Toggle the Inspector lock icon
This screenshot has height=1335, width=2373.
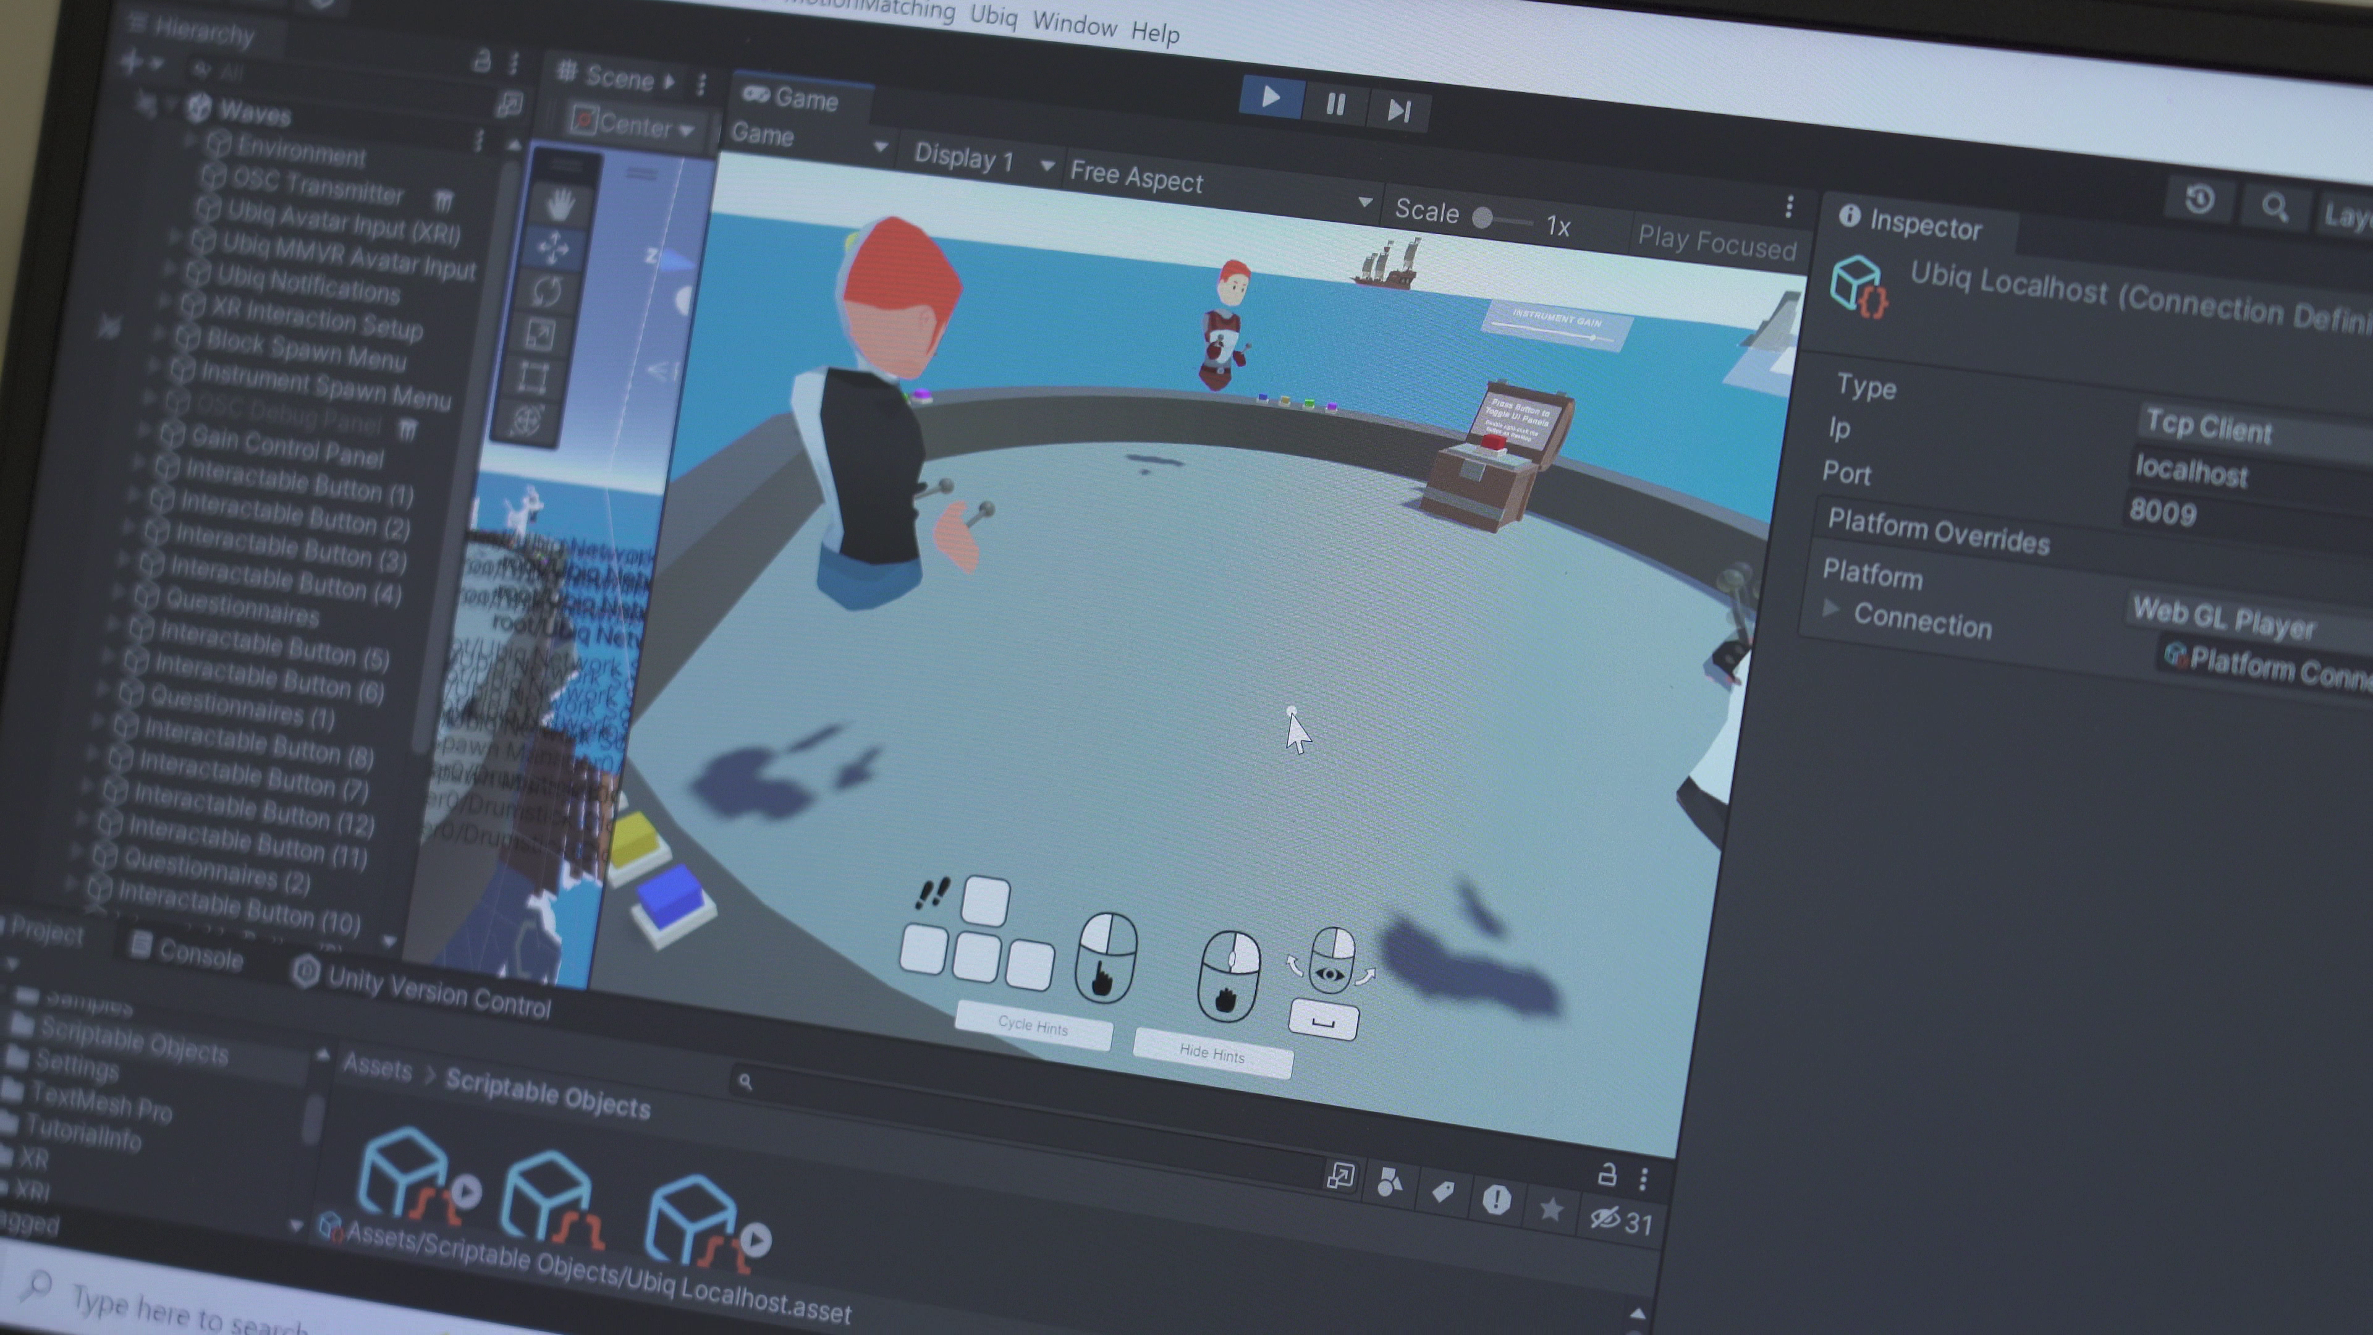pos(1609,1175)
